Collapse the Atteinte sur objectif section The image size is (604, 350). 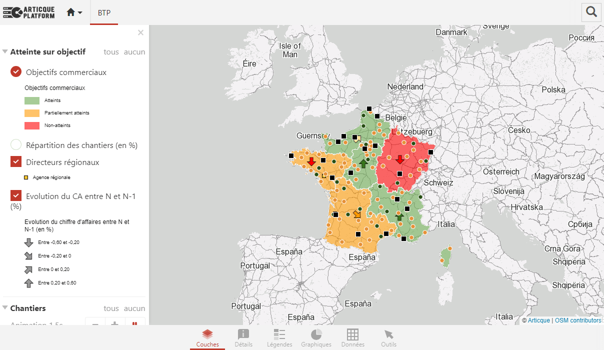(x=5, y=51)
